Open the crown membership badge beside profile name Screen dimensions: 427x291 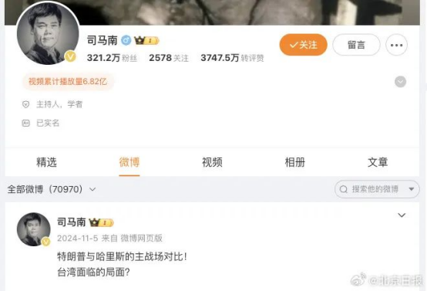[146, 41]
